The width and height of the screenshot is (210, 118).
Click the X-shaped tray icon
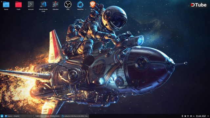pos(188,116)
